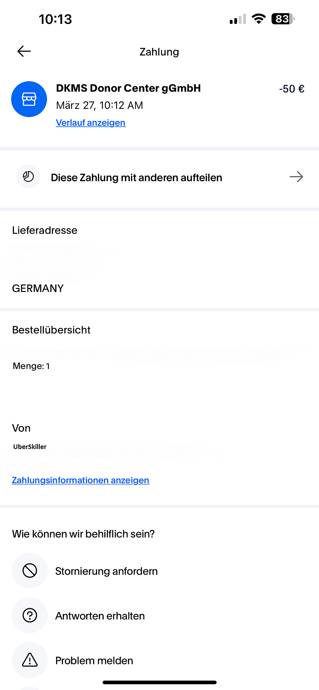
Task: Tap the UberSkiller funding source label
Action: [30, 447]
